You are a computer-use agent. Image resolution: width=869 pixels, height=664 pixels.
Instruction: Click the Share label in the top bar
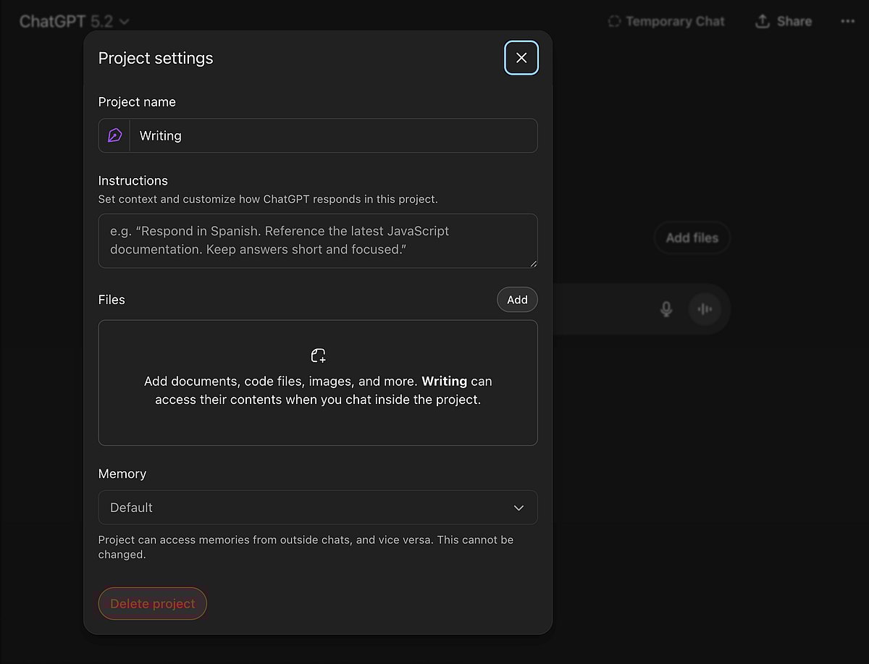[794, 22]
